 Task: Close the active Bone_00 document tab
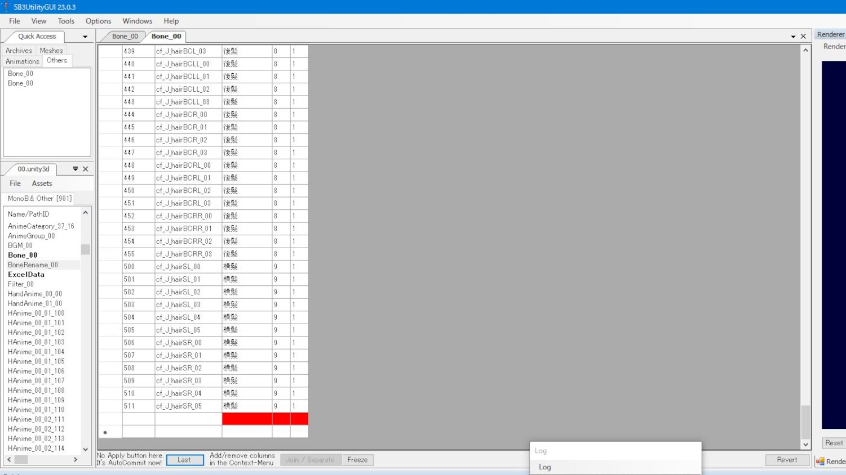pos(803,36)
